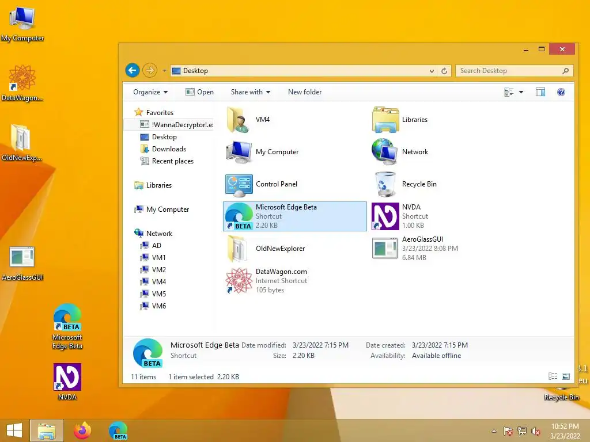Open Action Center flag icon in tray
590x442 pixels.
tap(508, 431)
